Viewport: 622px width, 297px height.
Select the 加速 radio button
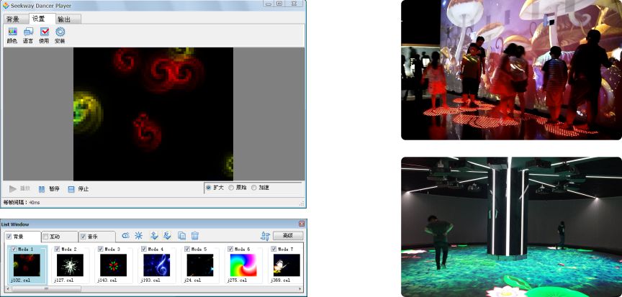coord(255,188)
